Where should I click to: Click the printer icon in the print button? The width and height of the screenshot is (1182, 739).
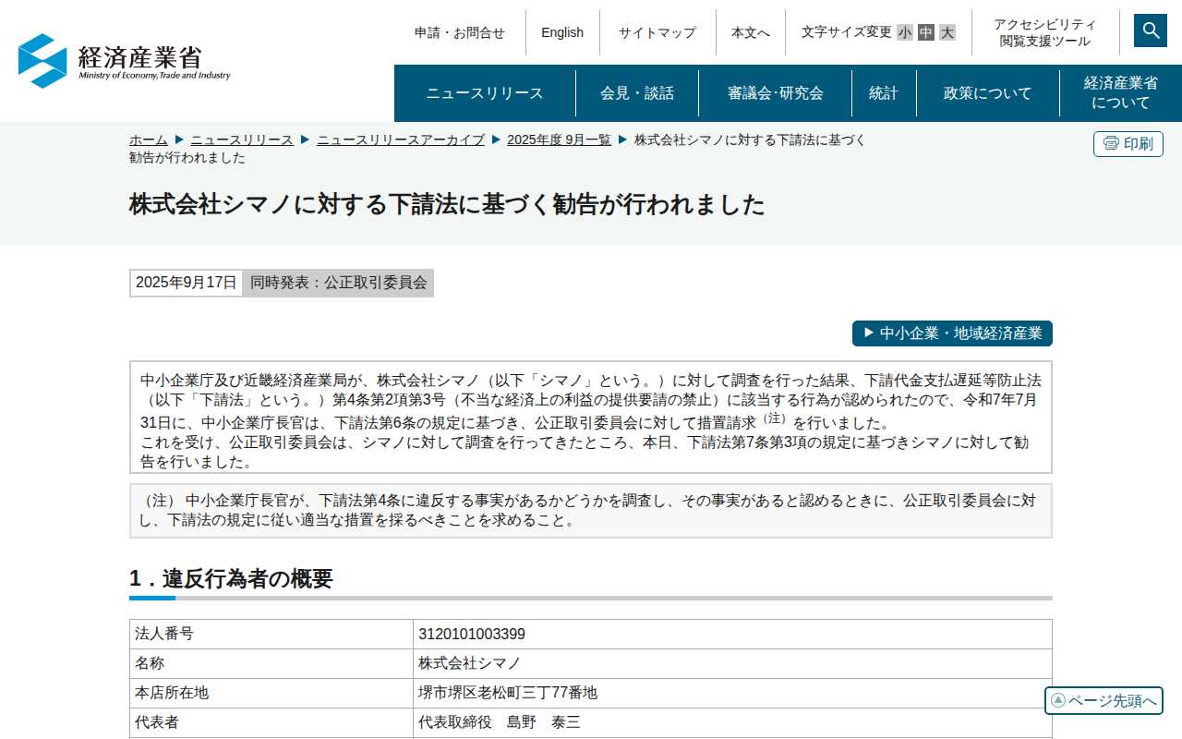tap(1111, 144)
